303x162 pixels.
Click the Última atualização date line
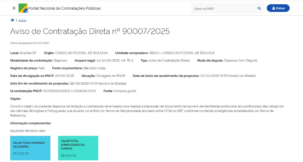tap(29, 43)
